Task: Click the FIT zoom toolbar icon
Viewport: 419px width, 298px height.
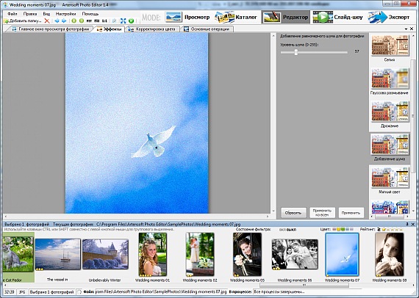Action: click(x=89, y=21)
